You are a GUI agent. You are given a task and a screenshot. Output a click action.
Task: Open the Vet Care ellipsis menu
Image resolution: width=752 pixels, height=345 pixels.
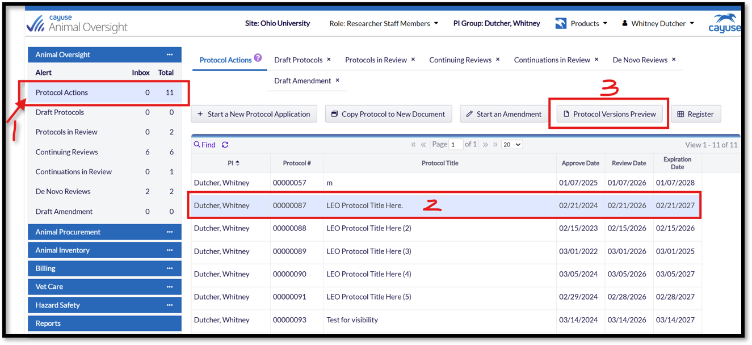click(170, 287)
